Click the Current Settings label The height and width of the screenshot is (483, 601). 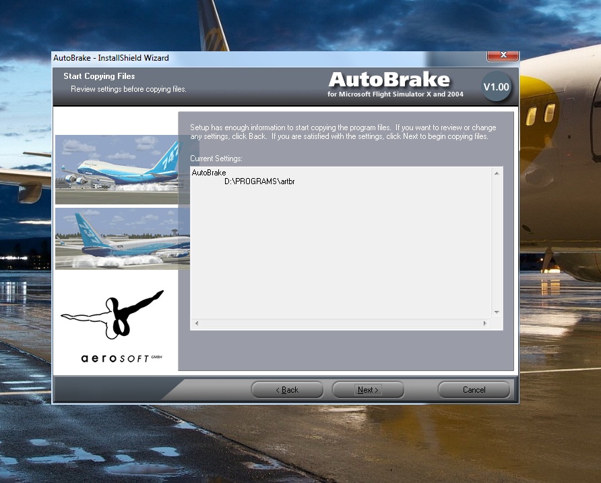216,159
